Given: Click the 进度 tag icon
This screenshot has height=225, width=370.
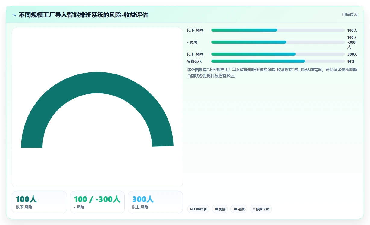Looking at the screenshot, I should point(235,209).
